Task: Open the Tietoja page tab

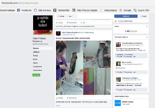Action: [35, 56]
